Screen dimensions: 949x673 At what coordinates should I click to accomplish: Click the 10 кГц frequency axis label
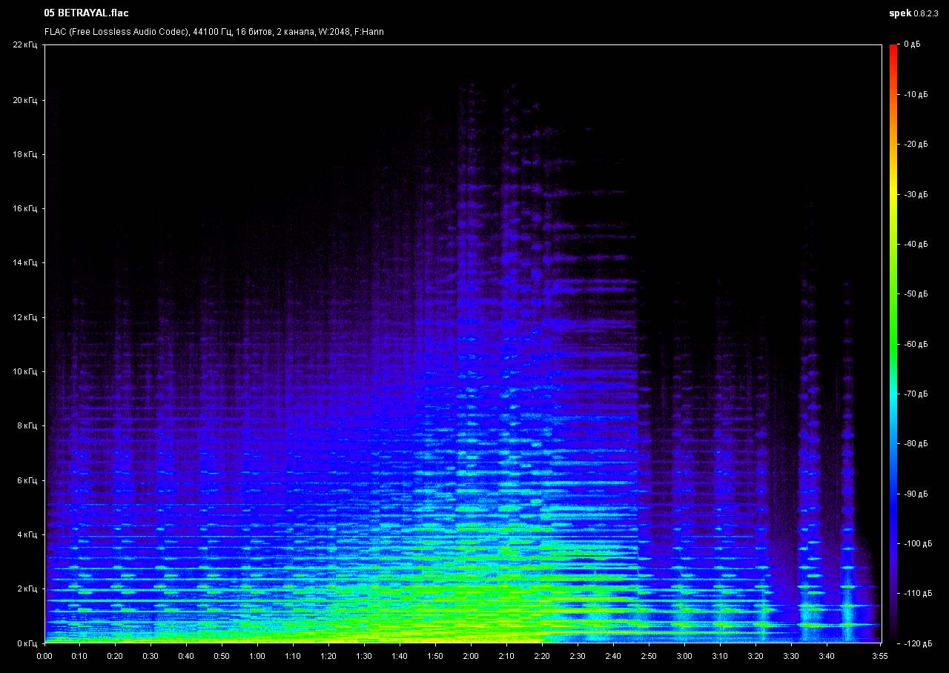pyautogui.click(x=26, y=372)
